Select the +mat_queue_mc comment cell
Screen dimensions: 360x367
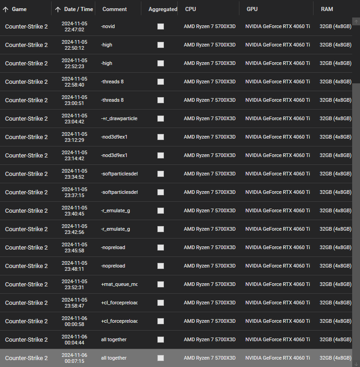coord(119,285)
